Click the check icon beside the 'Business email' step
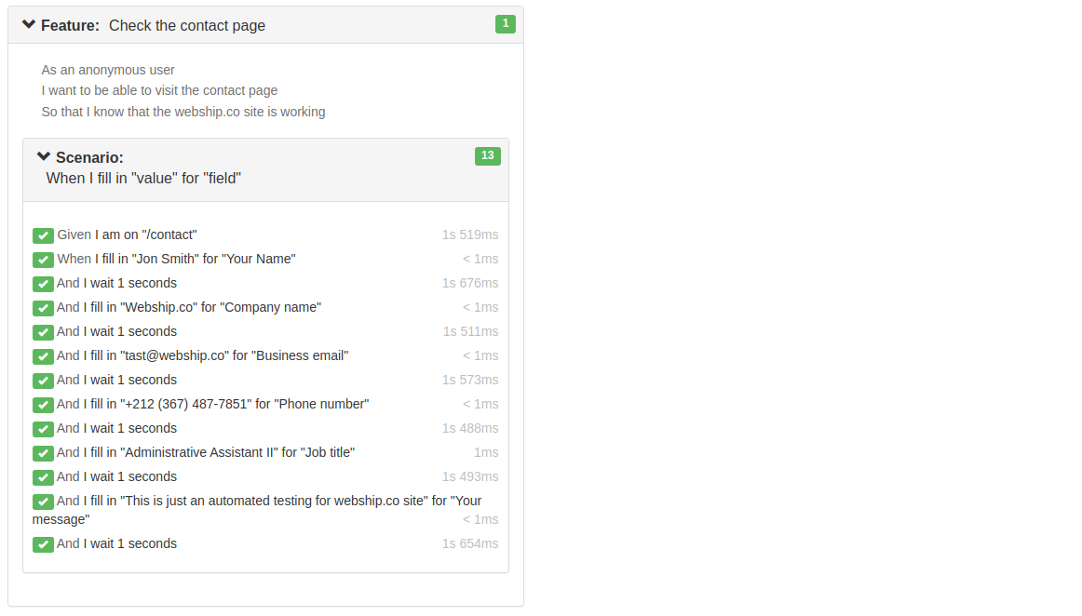 (x=43, y=356)
